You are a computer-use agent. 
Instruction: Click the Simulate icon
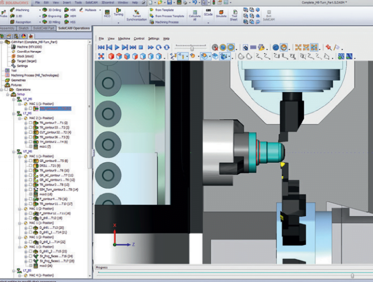221,12
